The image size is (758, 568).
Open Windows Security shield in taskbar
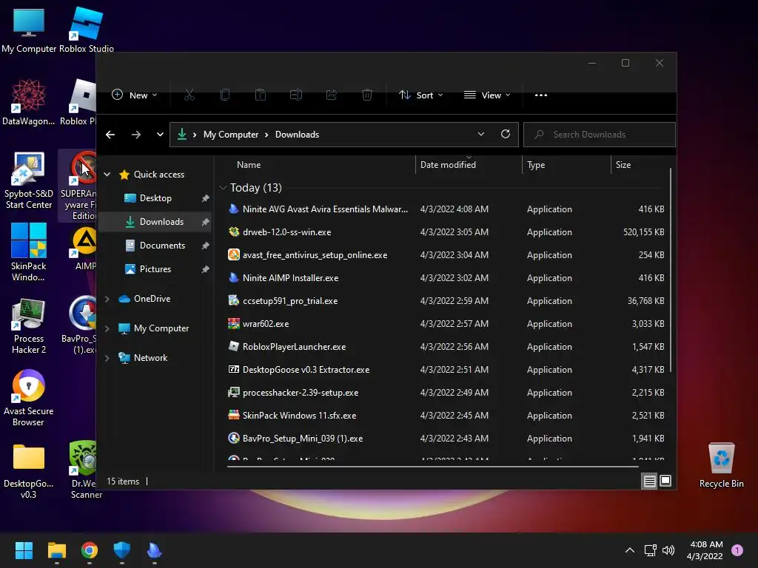tap(122, 550)
